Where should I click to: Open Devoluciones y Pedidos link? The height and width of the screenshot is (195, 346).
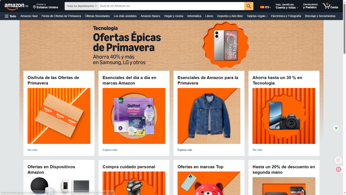(x=310, y=6)
